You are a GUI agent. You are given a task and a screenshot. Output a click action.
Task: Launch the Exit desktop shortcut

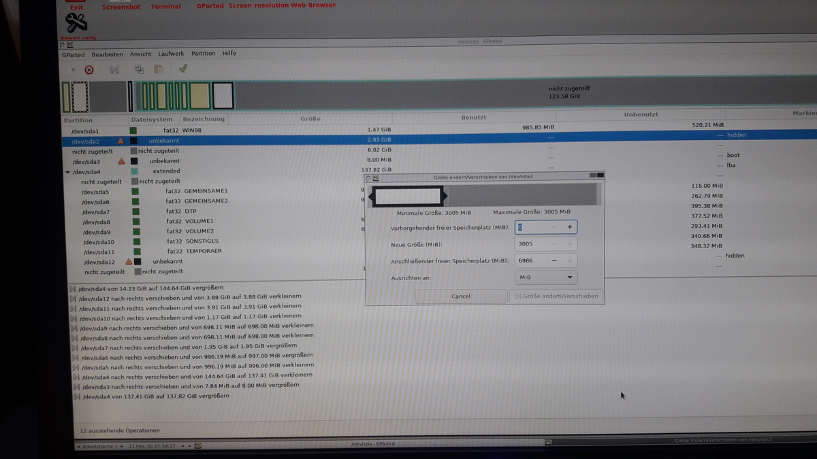click(76, 7)
